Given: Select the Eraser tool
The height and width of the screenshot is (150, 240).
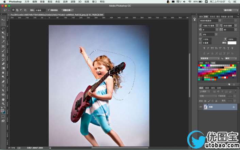Looking at the screenshot, I should pyautogui.click(x=3, y=64).
